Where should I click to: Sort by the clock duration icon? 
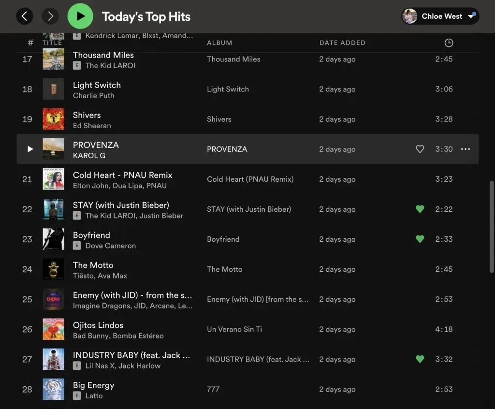point(449,43)
